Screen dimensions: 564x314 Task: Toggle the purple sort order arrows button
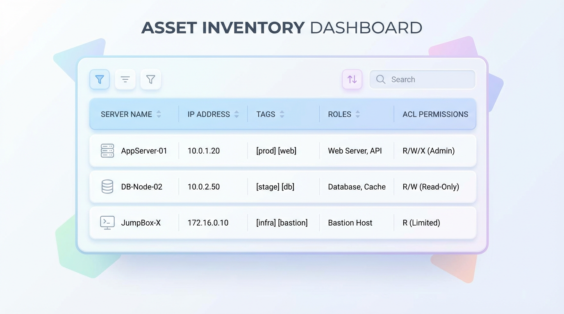(352, 79)
